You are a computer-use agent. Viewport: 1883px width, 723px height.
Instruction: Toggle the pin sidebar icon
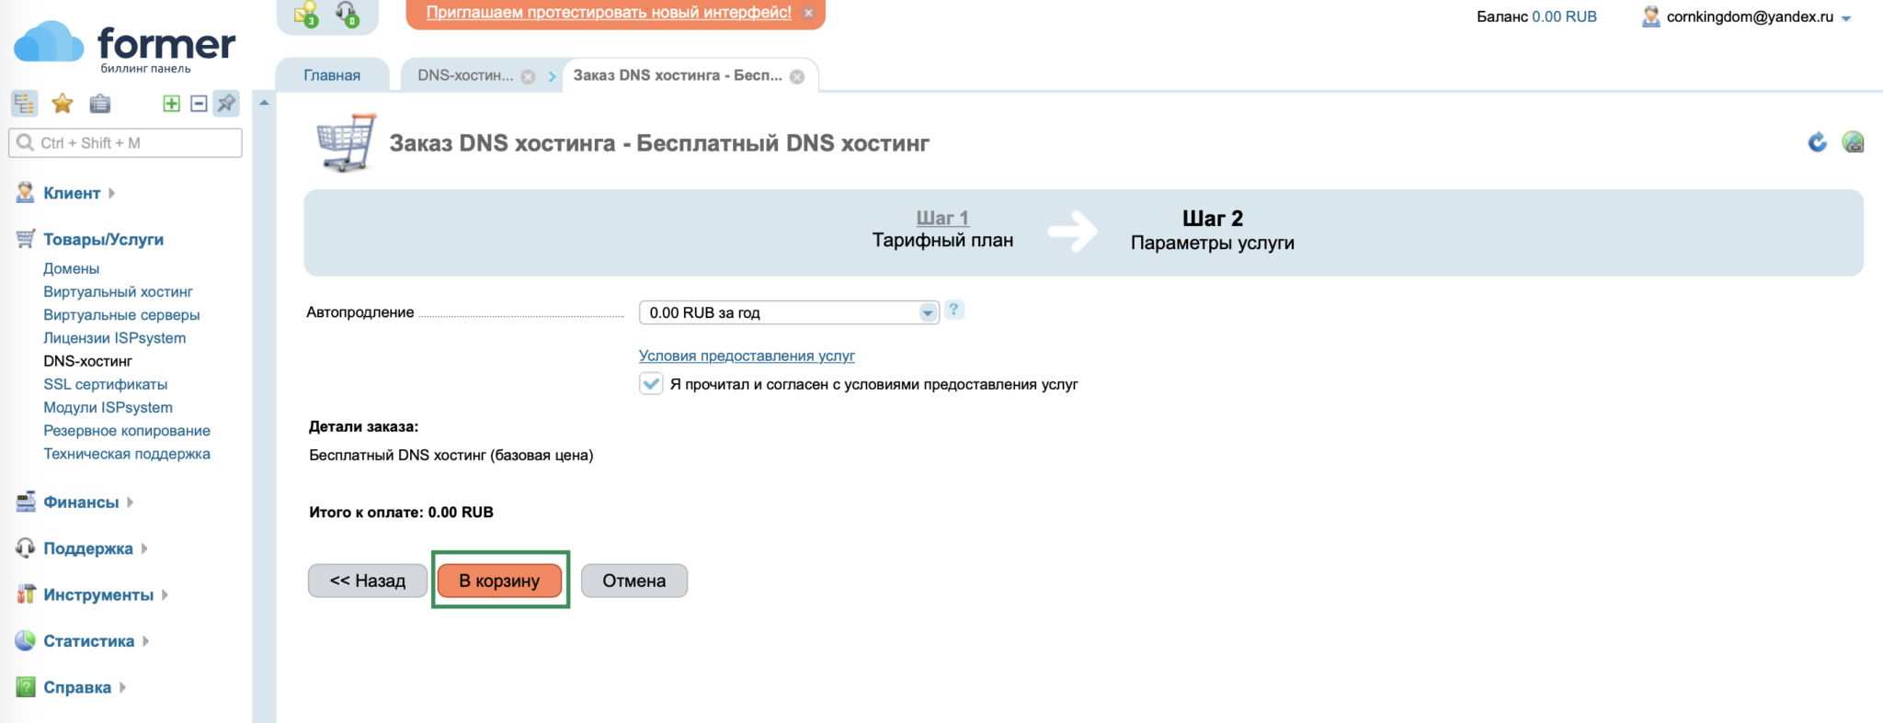(226, 104)
